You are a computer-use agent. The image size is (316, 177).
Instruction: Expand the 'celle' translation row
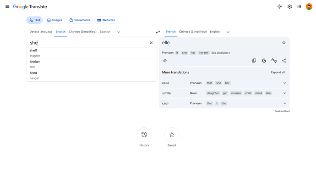click(x=284, y=83)
